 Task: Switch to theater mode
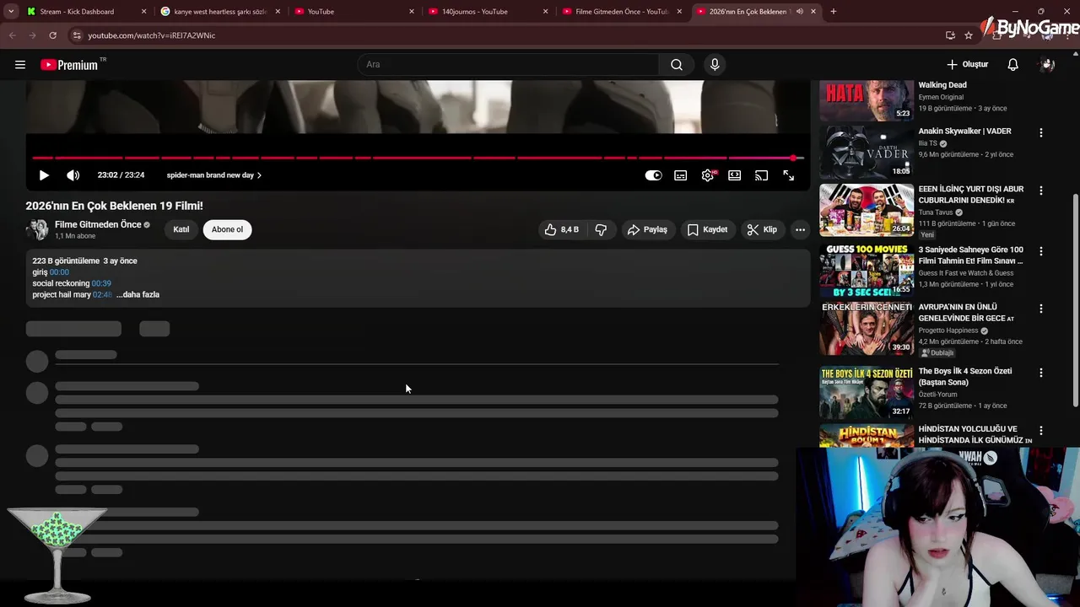pyautogui.click(x=735, y=175)
